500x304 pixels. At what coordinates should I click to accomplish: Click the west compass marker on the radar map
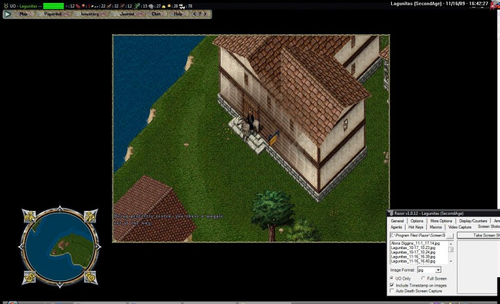[x=29, y=216]
